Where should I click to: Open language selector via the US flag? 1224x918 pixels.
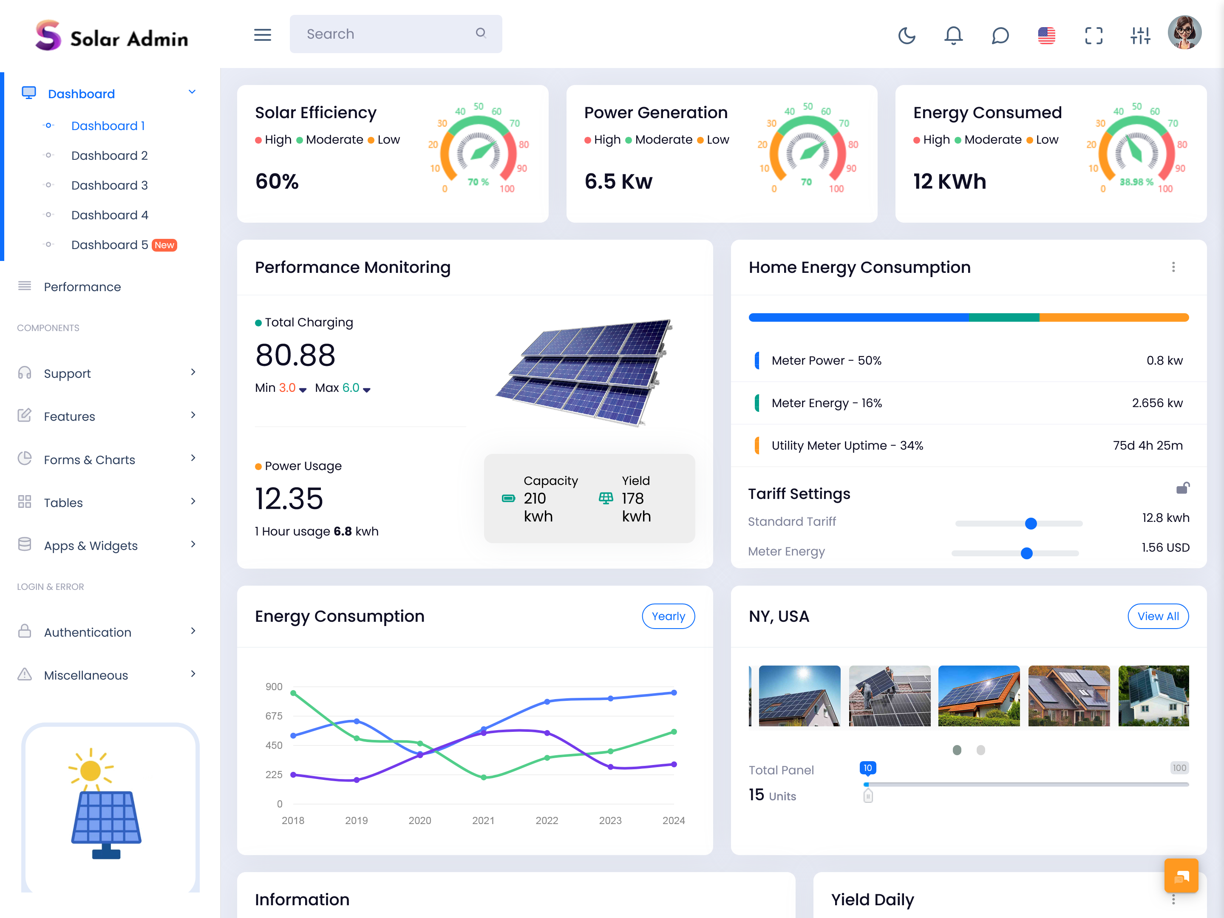(x=1046, y=35)
